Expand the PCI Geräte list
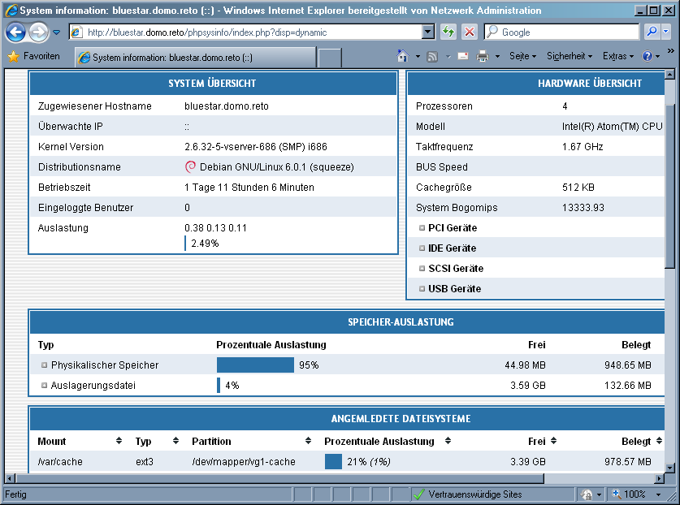 [422, 228]
